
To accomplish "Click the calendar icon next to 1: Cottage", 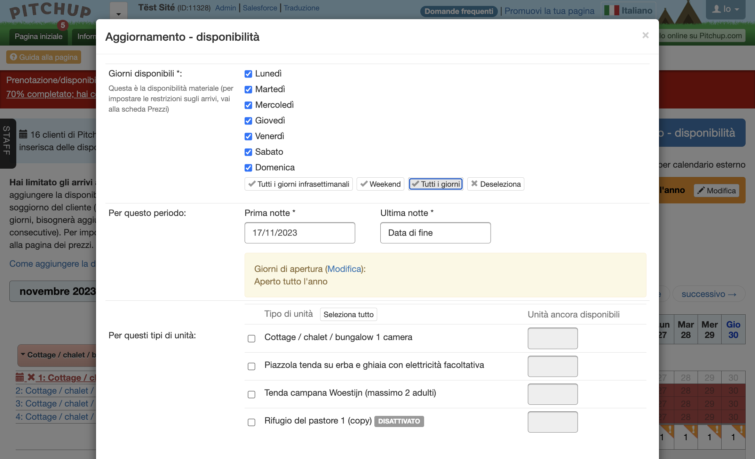I will (20, 377).
